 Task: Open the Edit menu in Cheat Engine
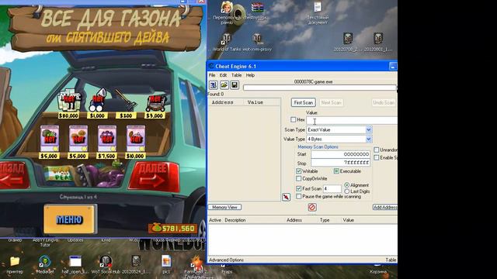point(223,75)
